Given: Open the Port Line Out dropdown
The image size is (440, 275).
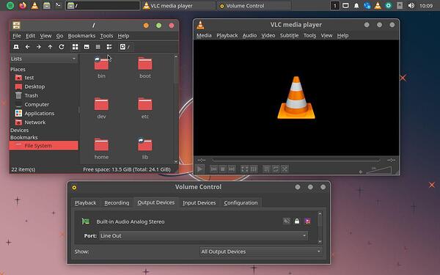Looking at the screenshot, I should (x=204, y=235).
